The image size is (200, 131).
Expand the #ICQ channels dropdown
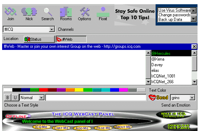52,29
